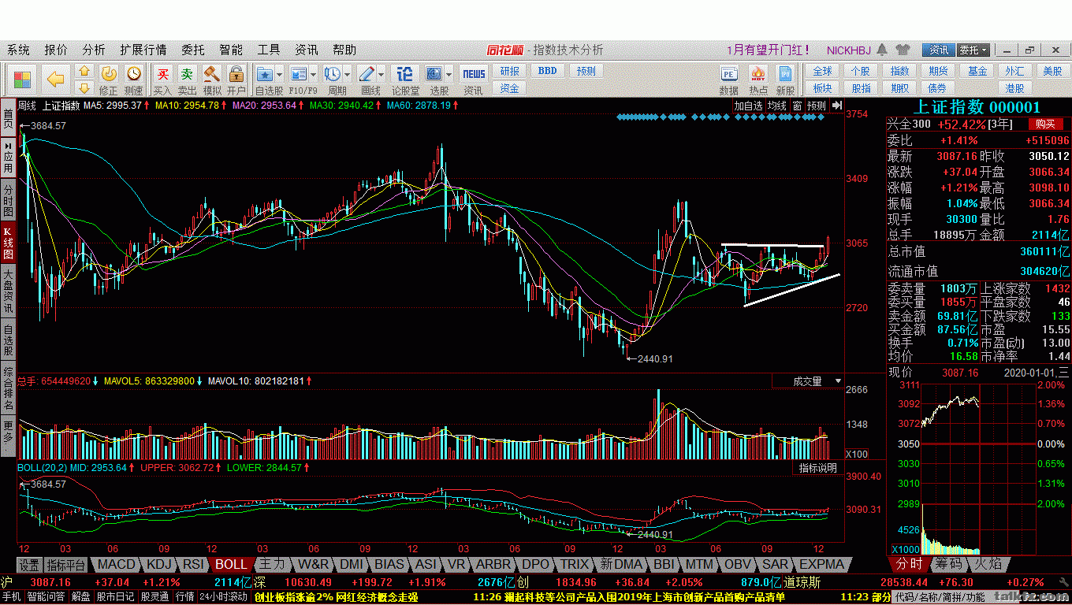1072x605 pixels.
Task: Click the yellow down arrow icon
Action: pyautogui.click(x=84, y=87)
